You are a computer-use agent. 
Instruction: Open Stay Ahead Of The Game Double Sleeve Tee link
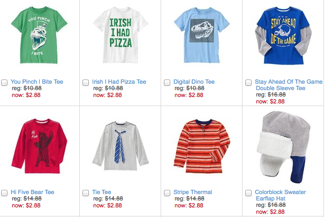tap(289, 85)
